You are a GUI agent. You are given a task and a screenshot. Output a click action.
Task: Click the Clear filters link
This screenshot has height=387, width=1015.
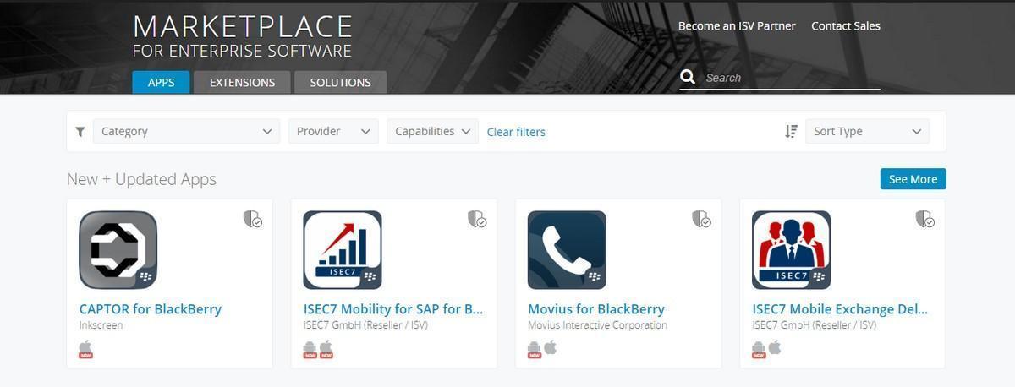(x=516, y=132)
